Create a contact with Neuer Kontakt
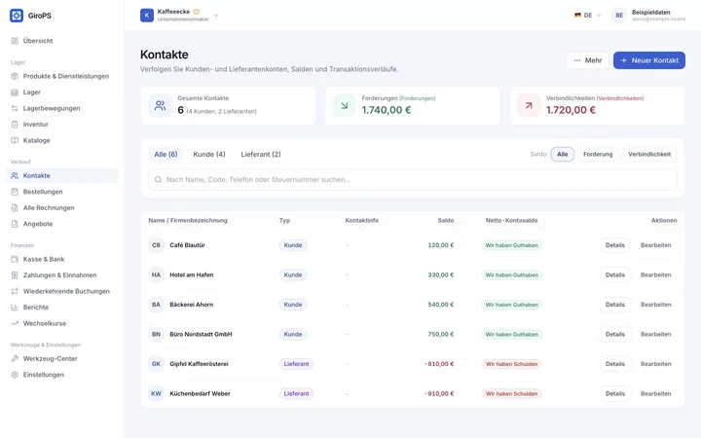The width and height of the screenshot is (701, 438). (649, 60)
